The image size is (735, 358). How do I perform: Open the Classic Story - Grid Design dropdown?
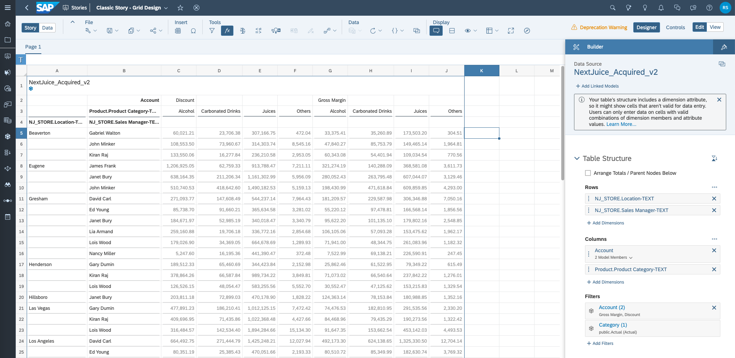pos(166,7)
